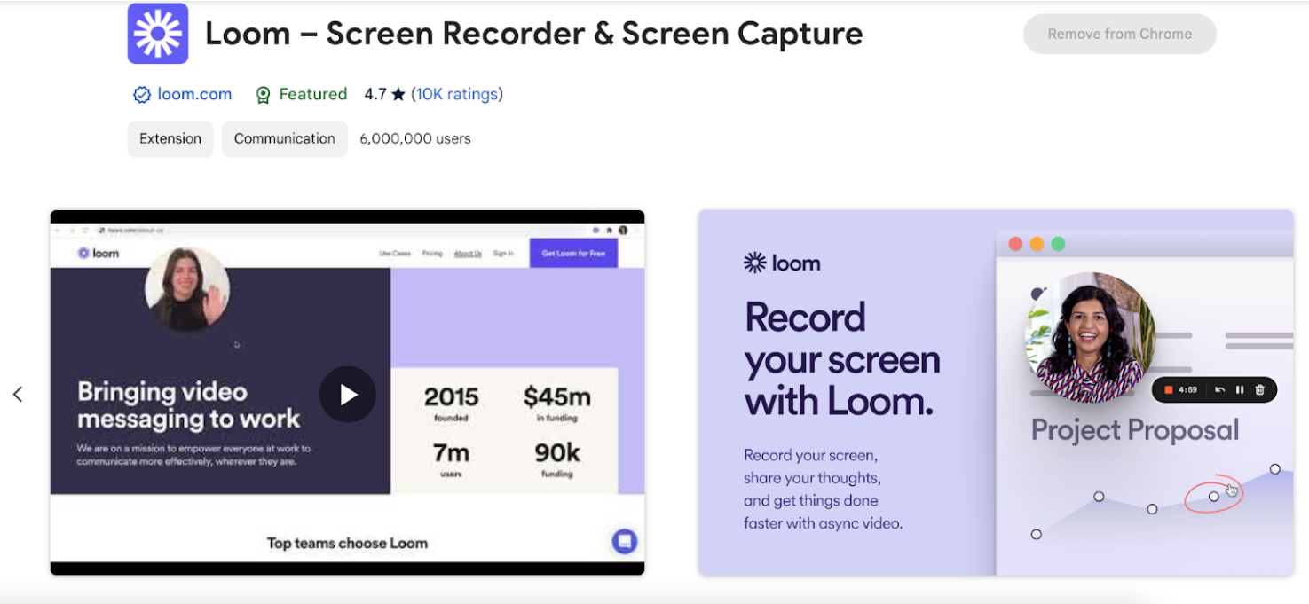1309x604 pixels.
Task: Open the About Us nav item
Action: (468, 253)
